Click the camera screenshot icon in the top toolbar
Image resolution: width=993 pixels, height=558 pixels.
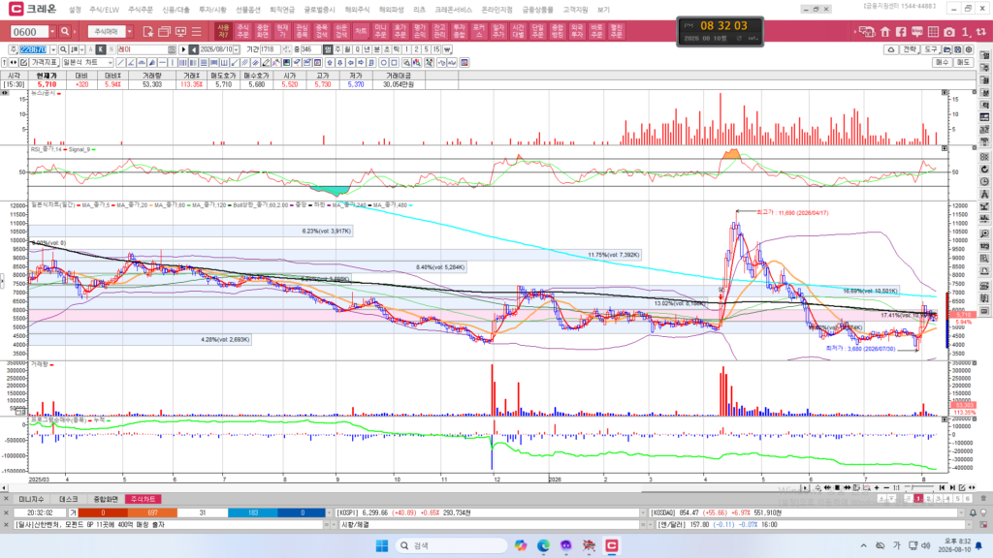pyautogui.click(x=949, y=32)
